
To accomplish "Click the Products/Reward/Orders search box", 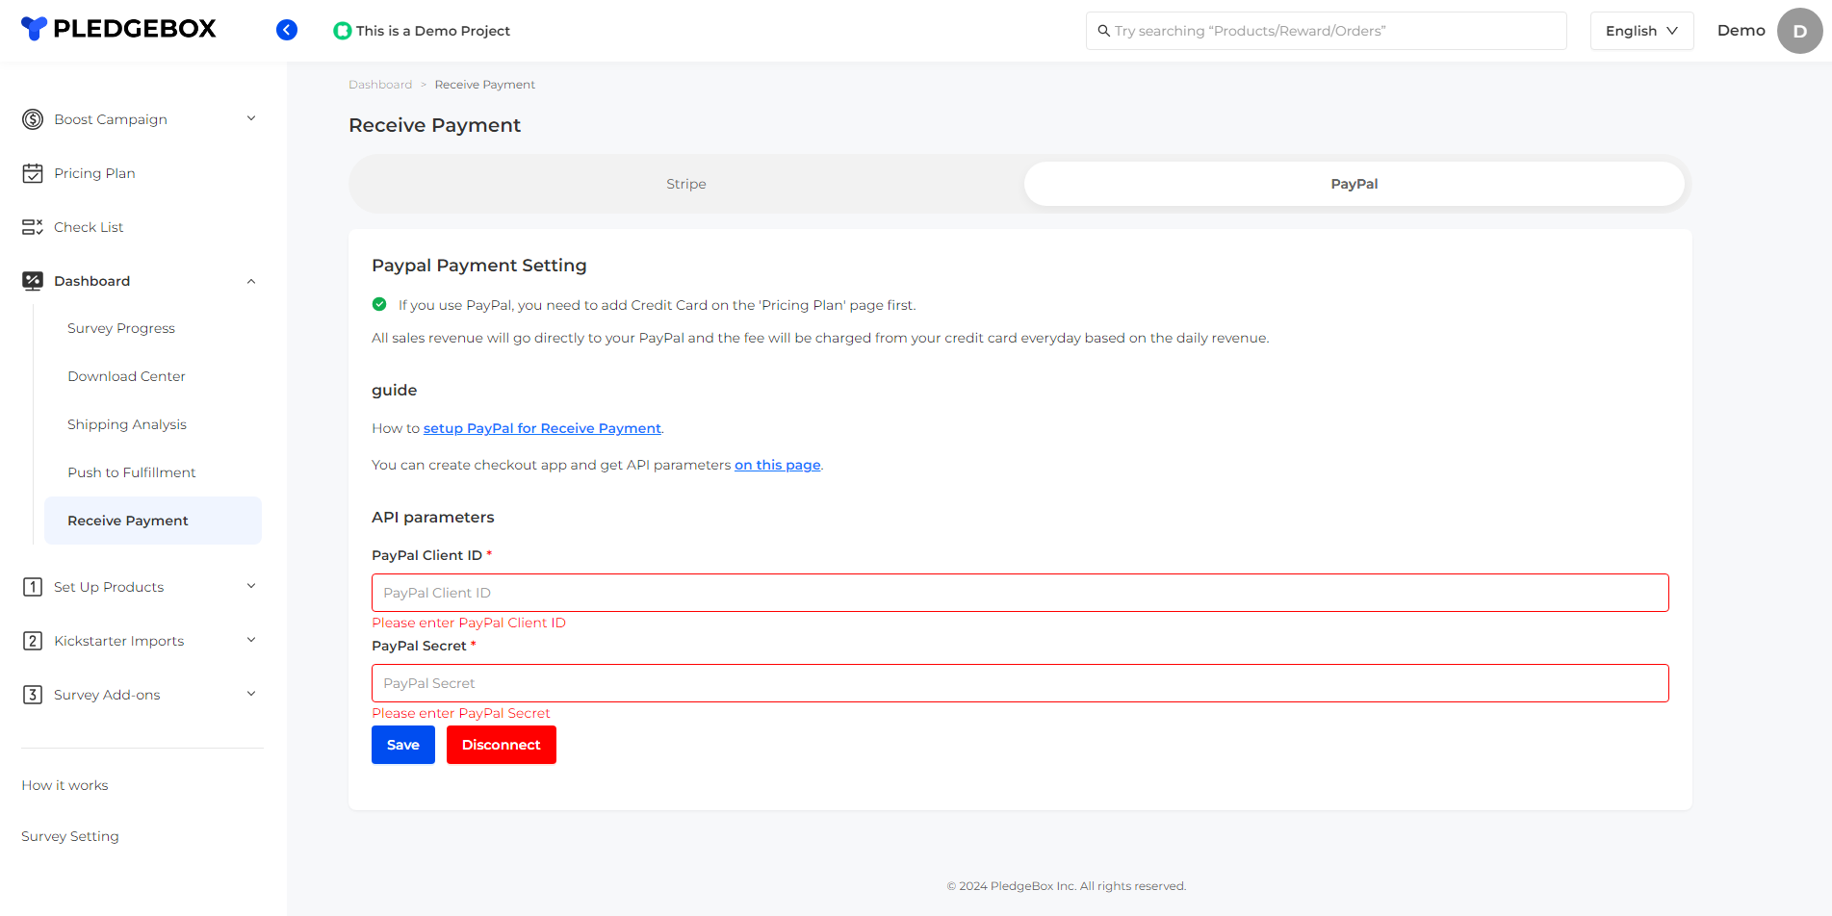I will pyautogui.click(x=1327, y=31).
